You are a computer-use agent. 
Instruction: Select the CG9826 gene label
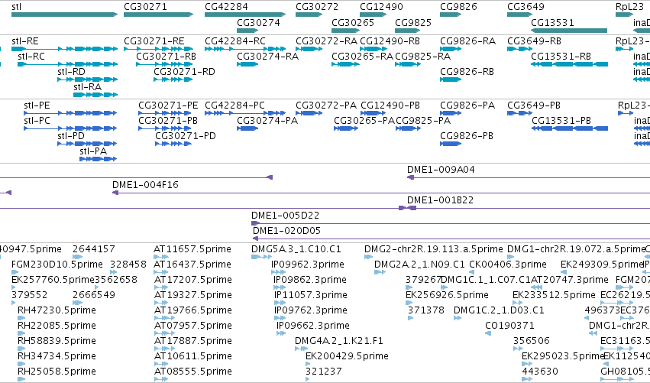(458, 7)
